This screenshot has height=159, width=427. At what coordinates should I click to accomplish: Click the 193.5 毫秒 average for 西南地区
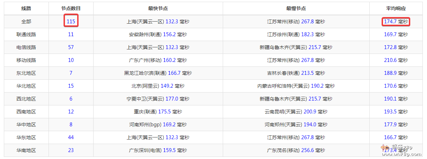pyautogui.click(x=396, y=112)
